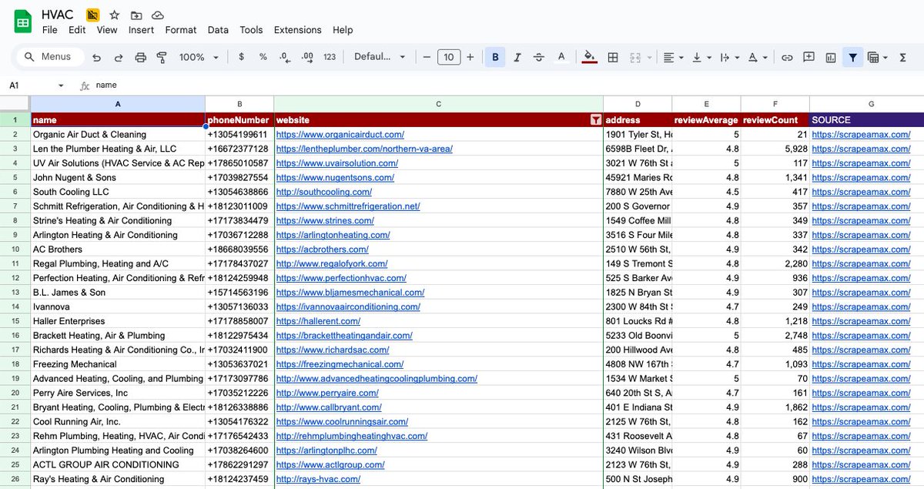Open the name box dropdown arrow
Viewport: 924px width, 489px height.
point(61,85)
